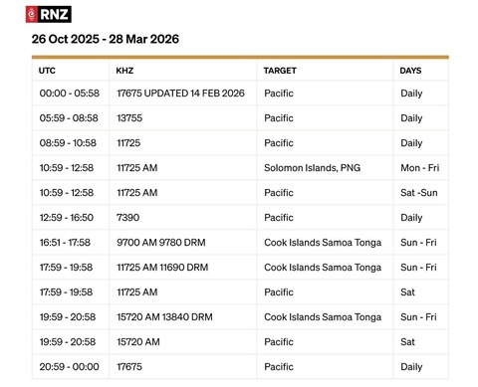478x387 pixels.
Task: Click the DAYS column header
Action: coord(410,71)
